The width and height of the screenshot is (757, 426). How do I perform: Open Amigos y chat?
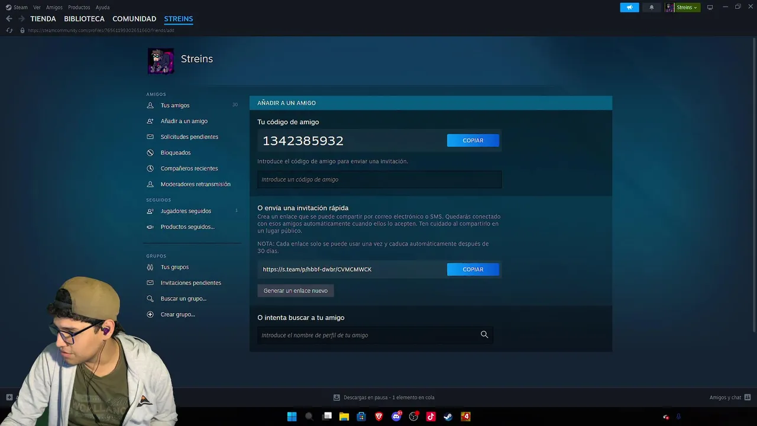(730, 398)
